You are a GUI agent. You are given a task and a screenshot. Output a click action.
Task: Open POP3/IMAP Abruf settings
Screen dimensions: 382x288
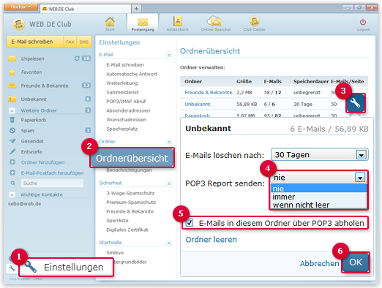[126, 101]
